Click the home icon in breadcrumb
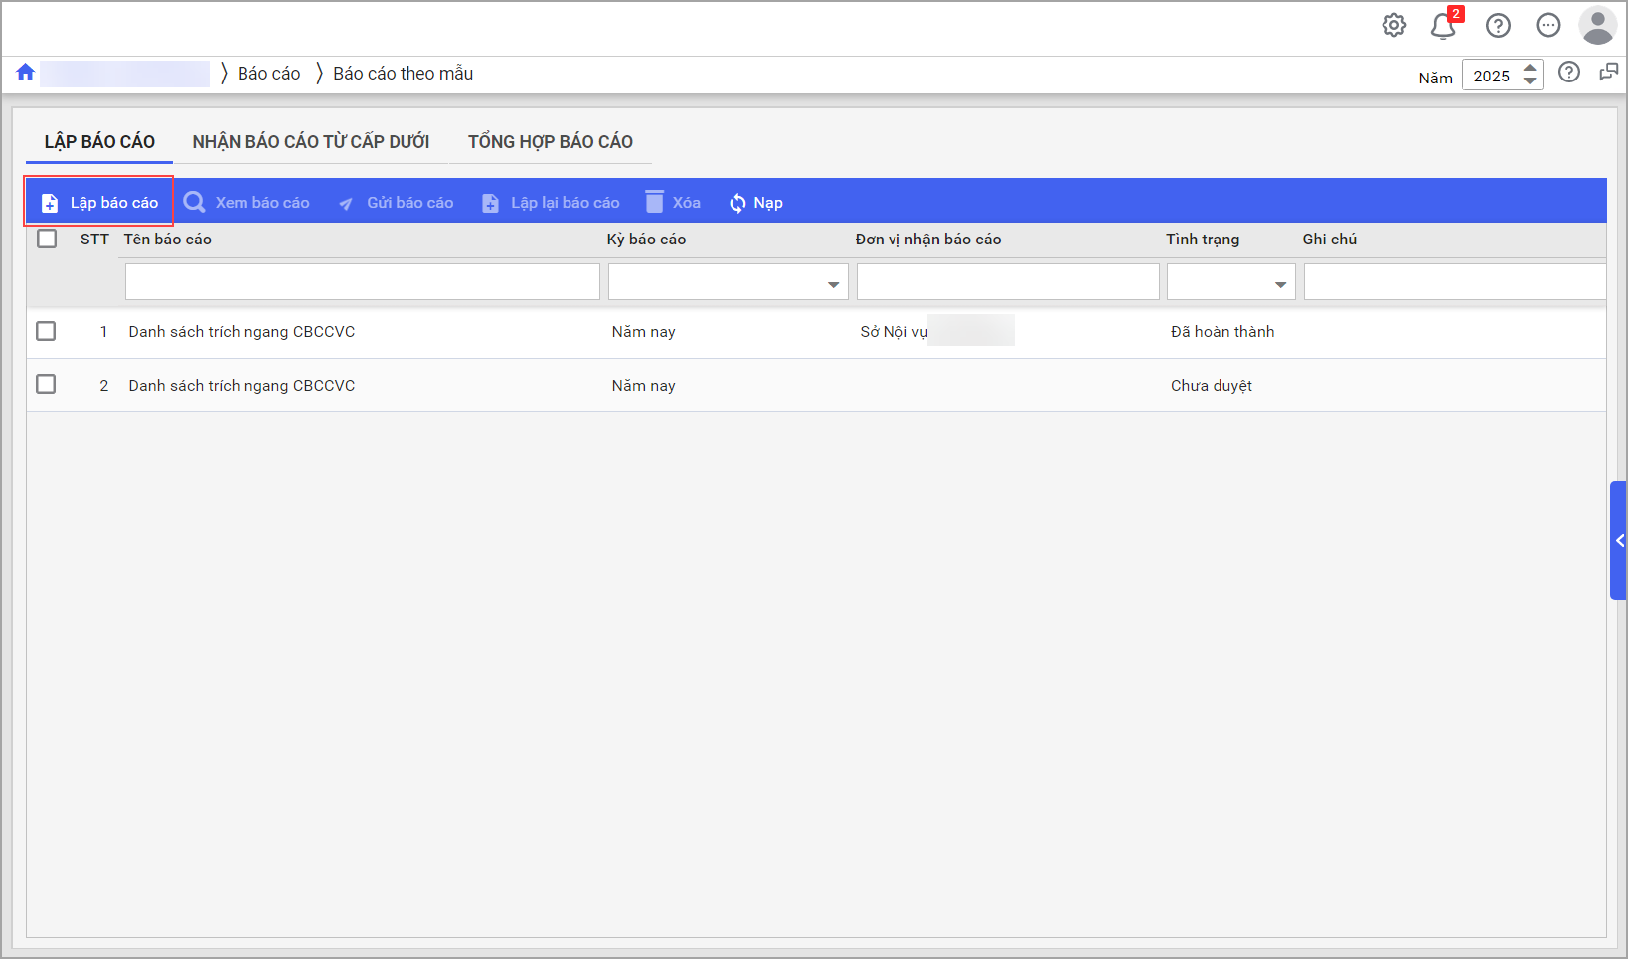The height and width of the screenshot is (959, 1628). pyautogui.click(x=26, y=73)
